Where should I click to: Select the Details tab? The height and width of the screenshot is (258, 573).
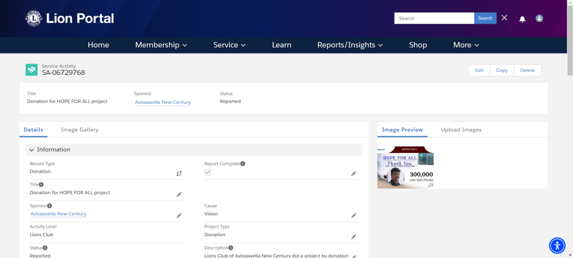[x=33, y=130]
